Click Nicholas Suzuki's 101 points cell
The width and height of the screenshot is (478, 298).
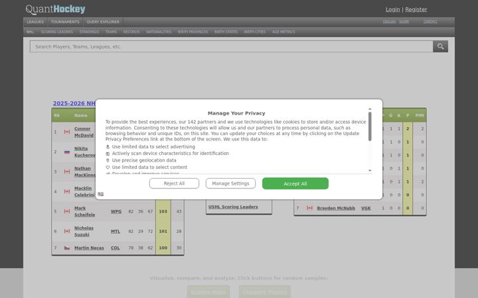[x=163, y=231]
